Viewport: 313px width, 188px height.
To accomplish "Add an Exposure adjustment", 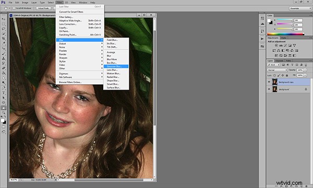I will point(290,45).
